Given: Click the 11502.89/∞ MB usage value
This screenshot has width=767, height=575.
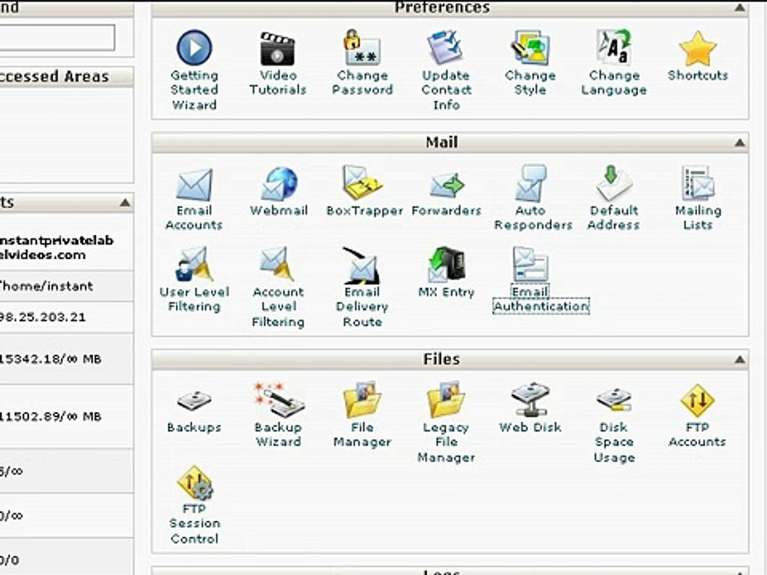Looking at the screenshot, I should [50, 416].
